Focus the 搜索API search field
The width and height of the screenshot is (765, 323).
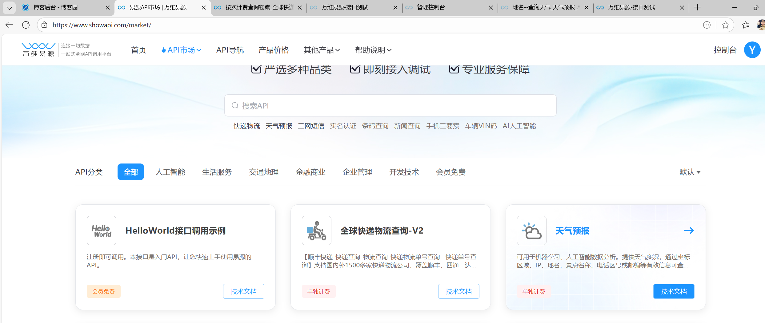[390, 105]
